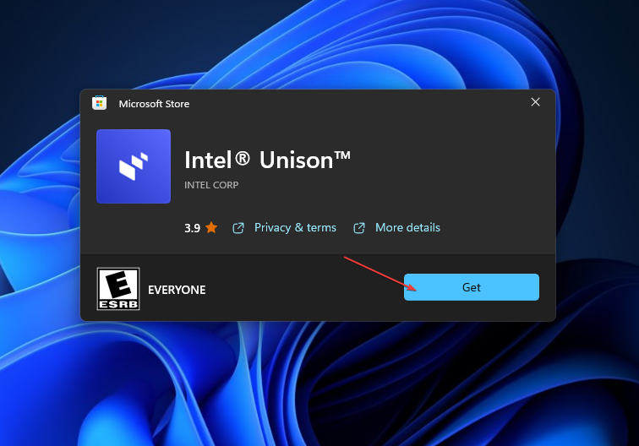
Task: Click the EVERYONE age rating label
Action: 177,290
